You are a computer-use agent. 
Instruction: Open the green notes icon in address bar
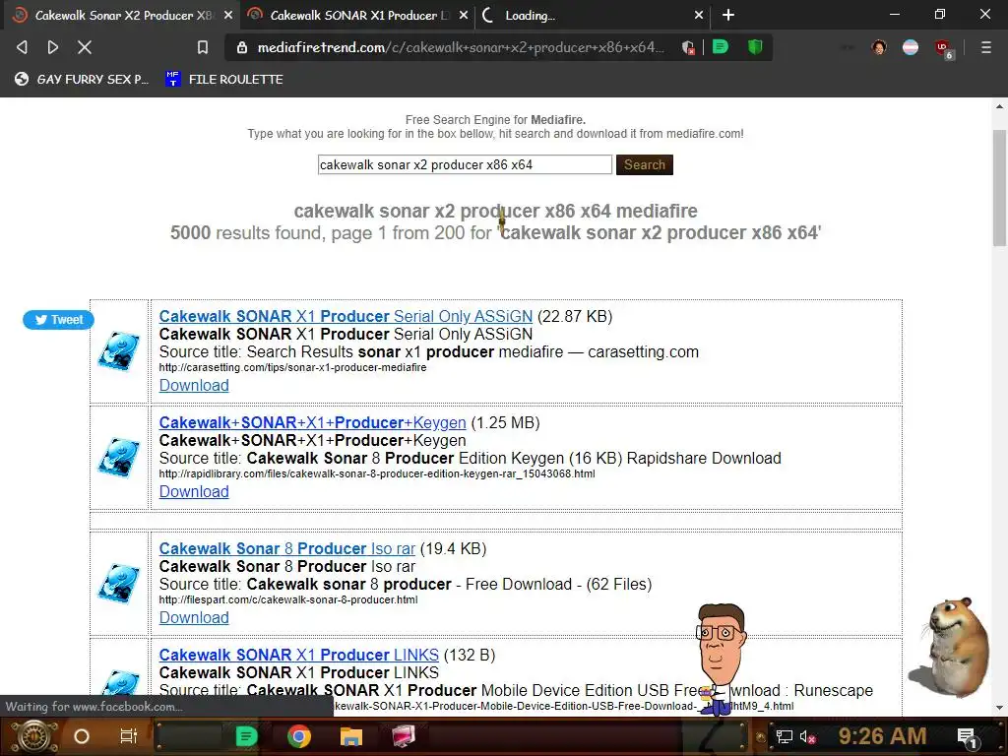coord(721,47)
